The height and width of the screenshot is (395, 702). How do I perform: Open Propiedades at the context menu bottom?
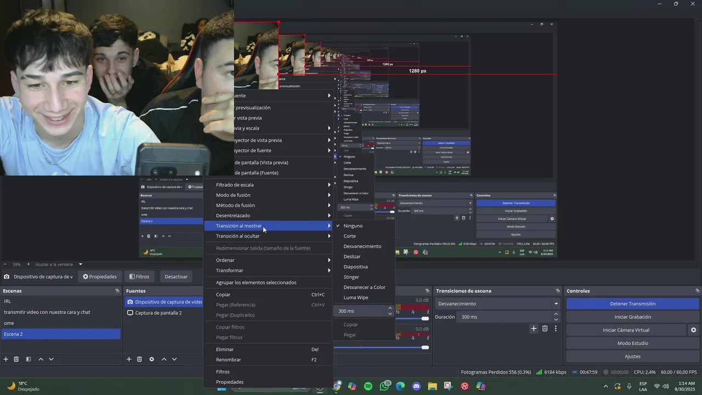point(268,382)
